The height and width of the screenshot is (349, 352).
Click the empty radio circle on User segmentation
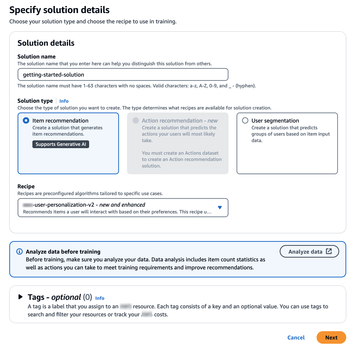point(245,121)
